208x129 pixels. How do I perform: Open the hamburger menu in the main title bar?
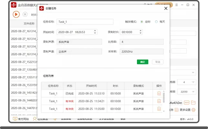point(176,5)
